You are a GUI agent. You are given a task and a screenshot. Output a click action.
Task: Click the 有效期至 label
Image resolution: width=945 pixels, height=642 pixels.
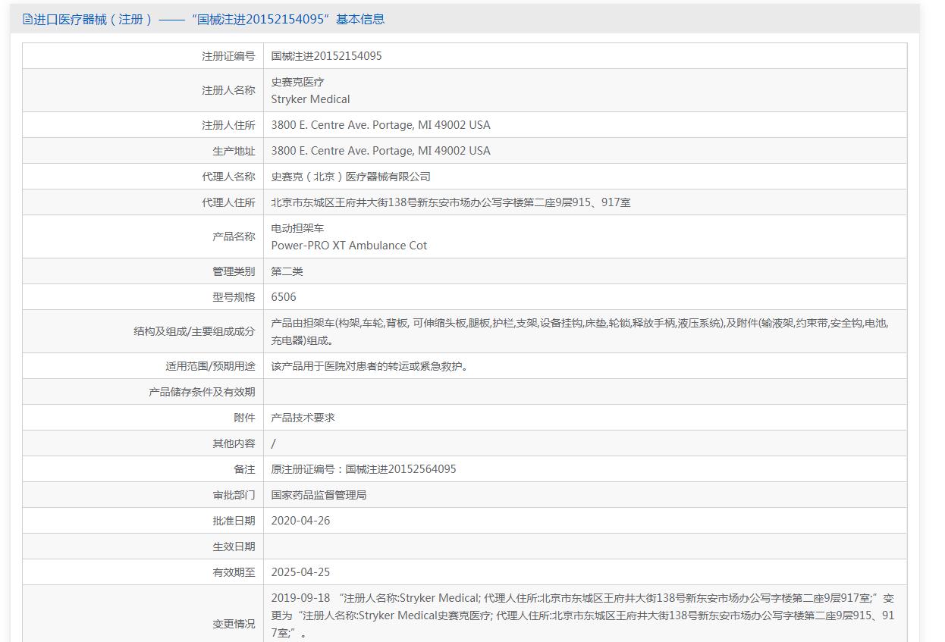pyautogui.click(x=234, y=572)
